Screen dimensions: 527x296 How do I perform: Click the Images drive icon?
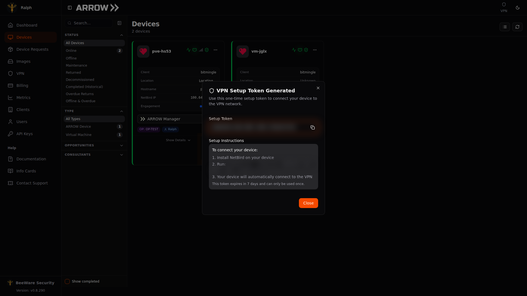[10, 61]
